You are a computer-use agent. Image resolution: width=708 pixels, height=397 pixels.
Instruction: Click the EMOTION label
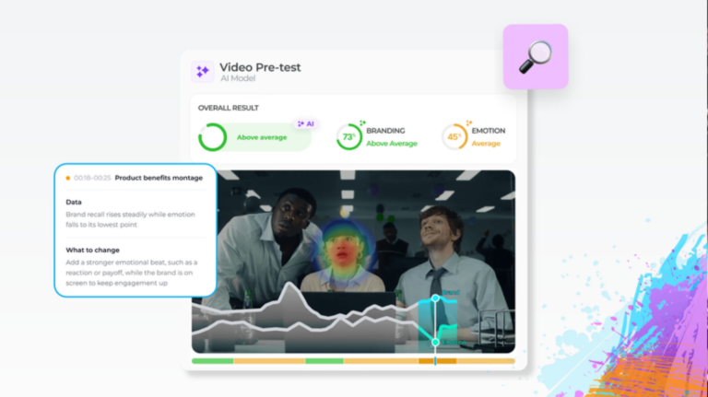click(x=489, y=131)
